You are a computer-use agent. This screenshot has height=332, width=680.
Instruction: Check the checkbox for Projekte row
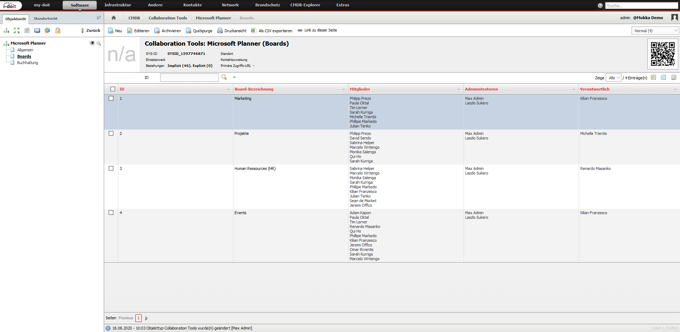[111, 133]
